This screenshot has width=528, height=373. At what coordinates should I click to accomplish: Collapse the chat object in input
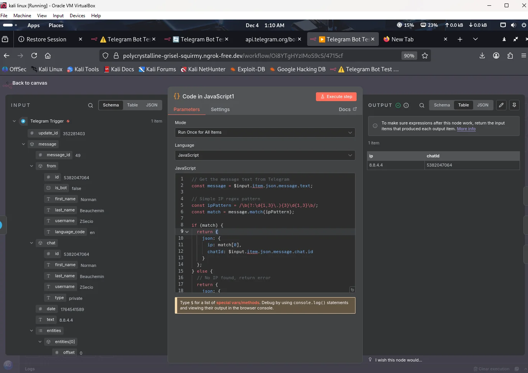(31, 243)
